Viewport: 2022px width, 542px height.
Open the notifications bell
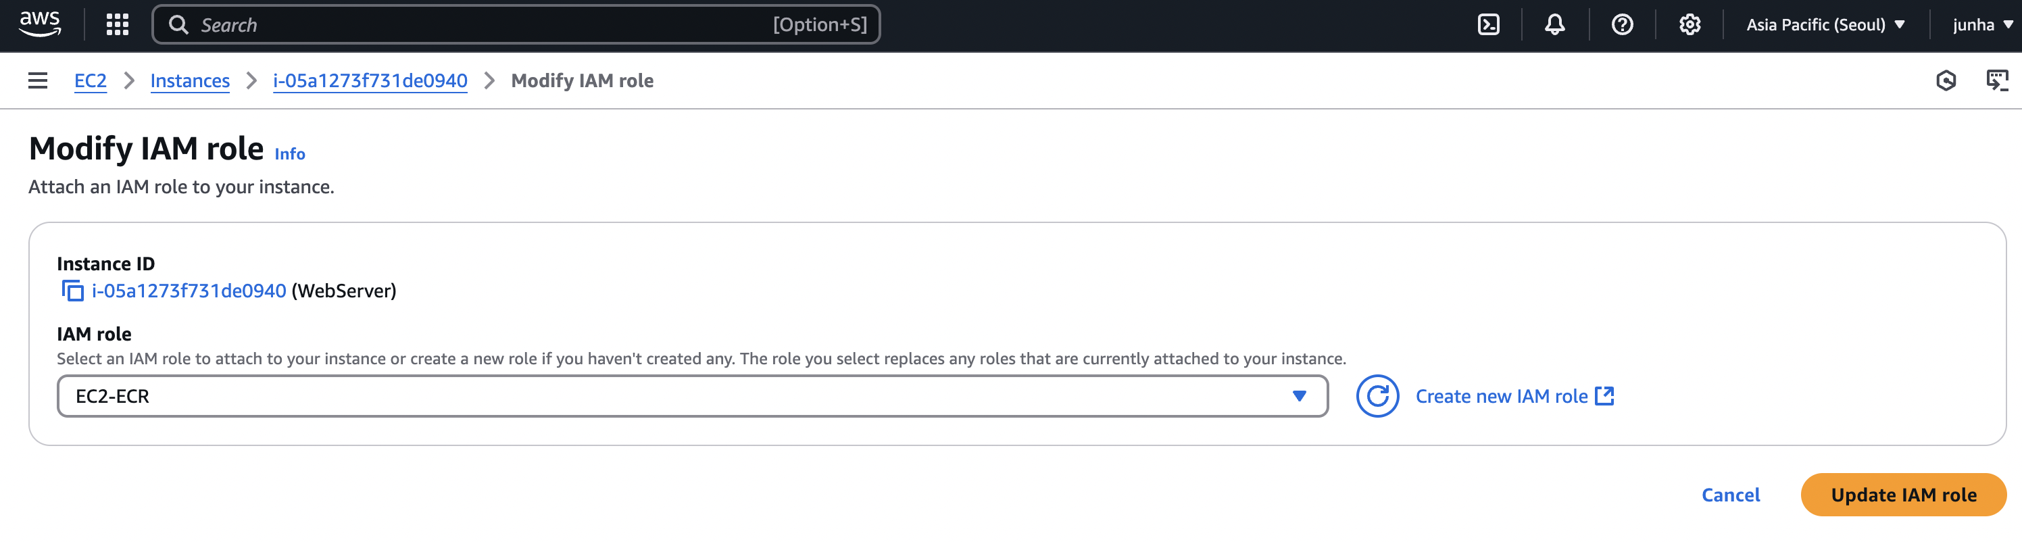click(x=1554, y=24)
